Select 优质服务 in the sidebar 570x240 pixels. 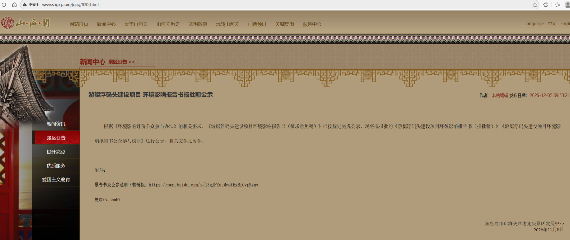pos(56,165)
